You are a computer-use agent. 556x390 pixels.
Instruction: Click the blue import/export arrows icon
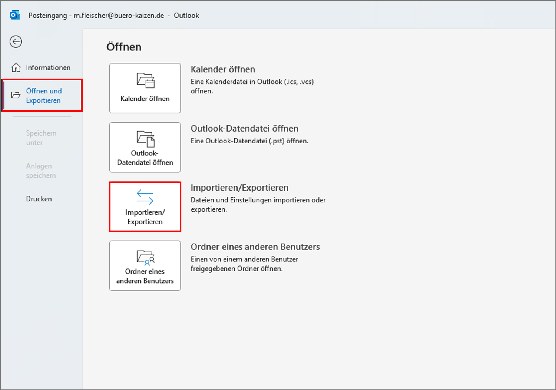tap(145, 197)
